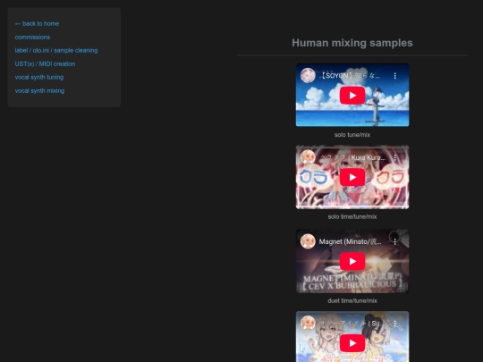Play the fourth video below Magnet
Viewport: 483px width, 362px height.
click(352, 343)
